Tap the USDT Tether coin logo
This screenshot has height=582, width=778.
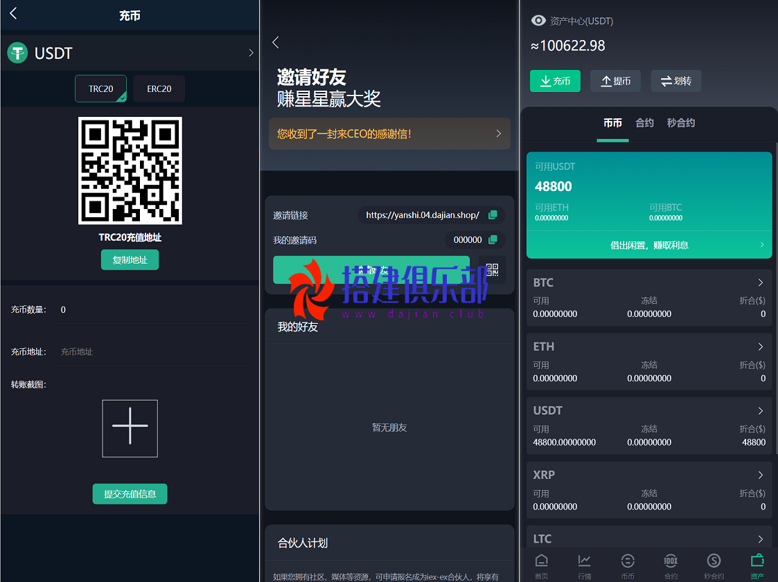(x=17, y=53)
